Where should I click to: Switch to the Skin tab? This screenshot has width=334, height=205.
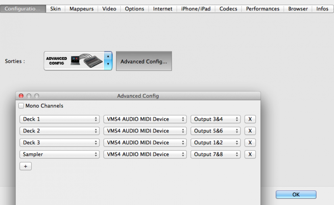55,9
